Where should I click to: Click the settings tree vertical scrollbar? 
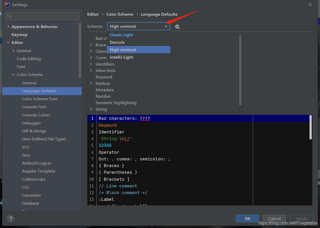pyautogui.click(x=80, y=51)
